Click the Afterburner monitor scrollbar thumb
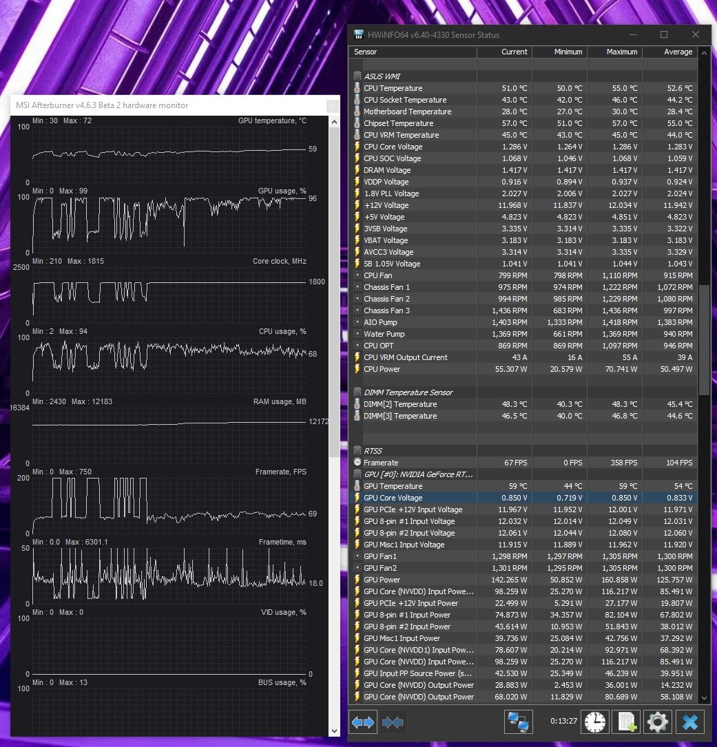The width and height of the screenshot is (717, 747). [334, 292]
